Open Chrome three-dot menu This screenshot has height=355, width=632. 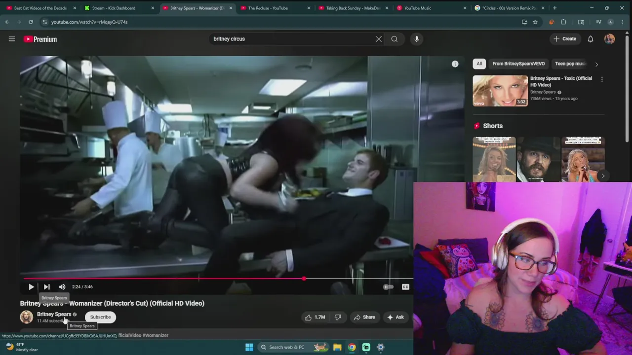(623, 22)
